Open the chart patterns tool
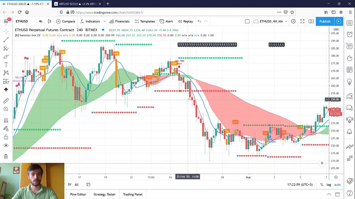The image size is (355, 199). coord(6,73)
